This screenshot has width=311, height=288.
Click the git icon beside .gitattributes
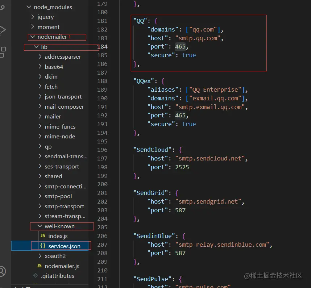[36, 276]
